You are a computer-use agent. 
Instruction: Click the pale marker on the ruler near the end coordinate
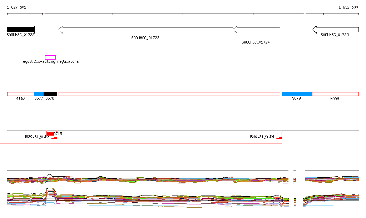point(305,12)
